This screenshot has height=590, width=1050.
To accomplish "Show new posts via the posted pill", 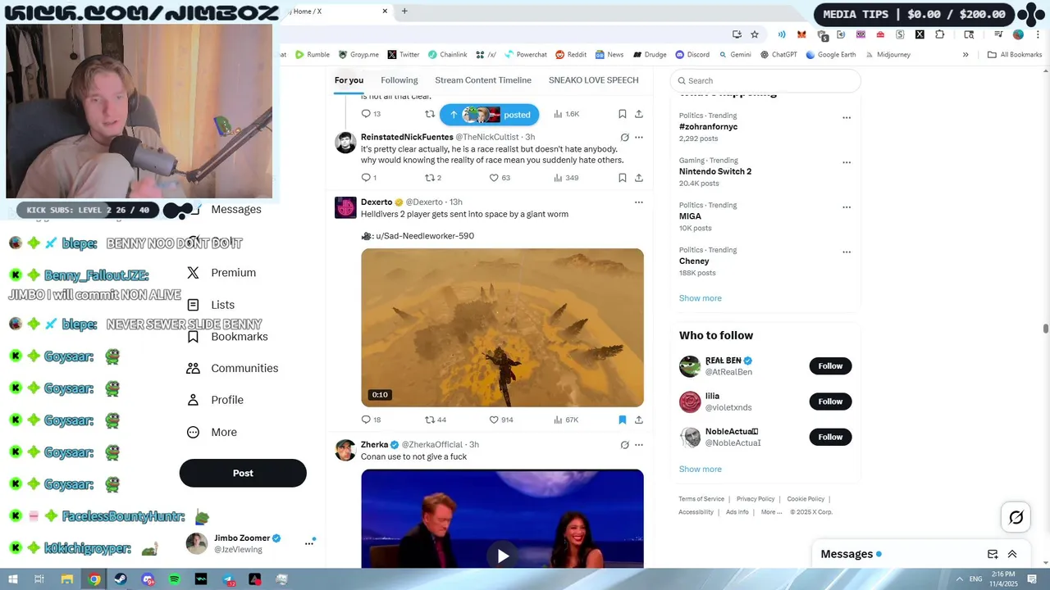I will click(x=490, y=115).
